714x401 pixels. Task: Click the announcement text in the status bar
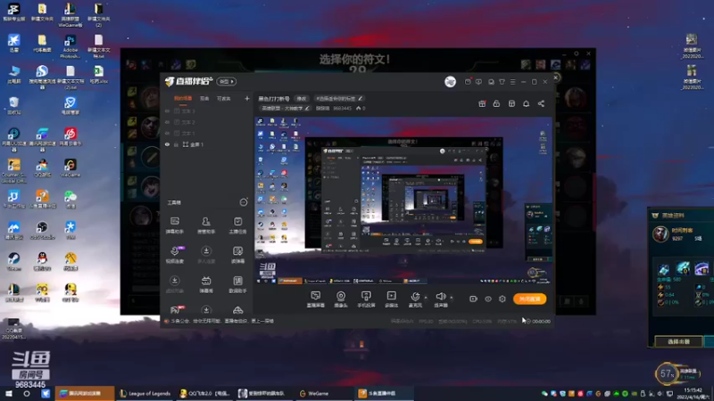pyautogui.click(x=222, y=321)
